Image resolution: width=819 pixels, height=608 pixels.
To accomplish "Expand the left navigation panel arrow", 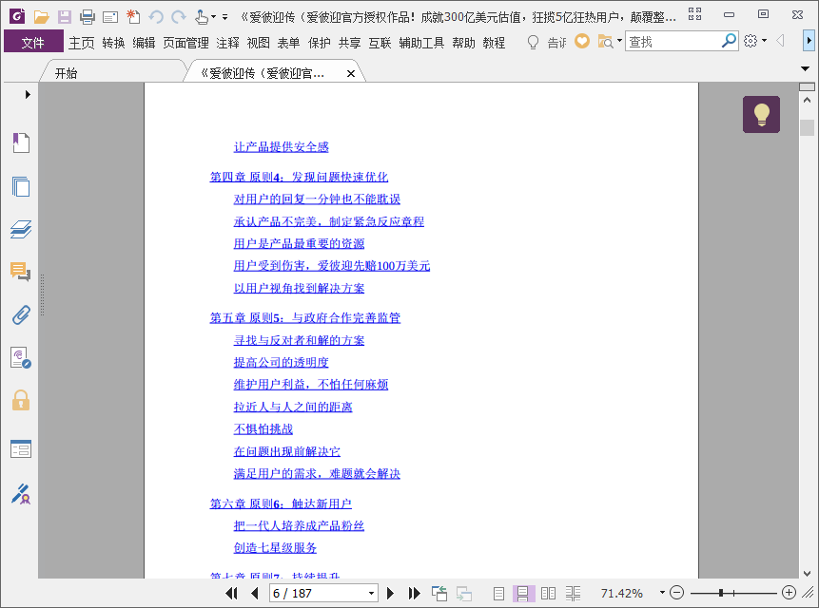I will click(28, 94).
